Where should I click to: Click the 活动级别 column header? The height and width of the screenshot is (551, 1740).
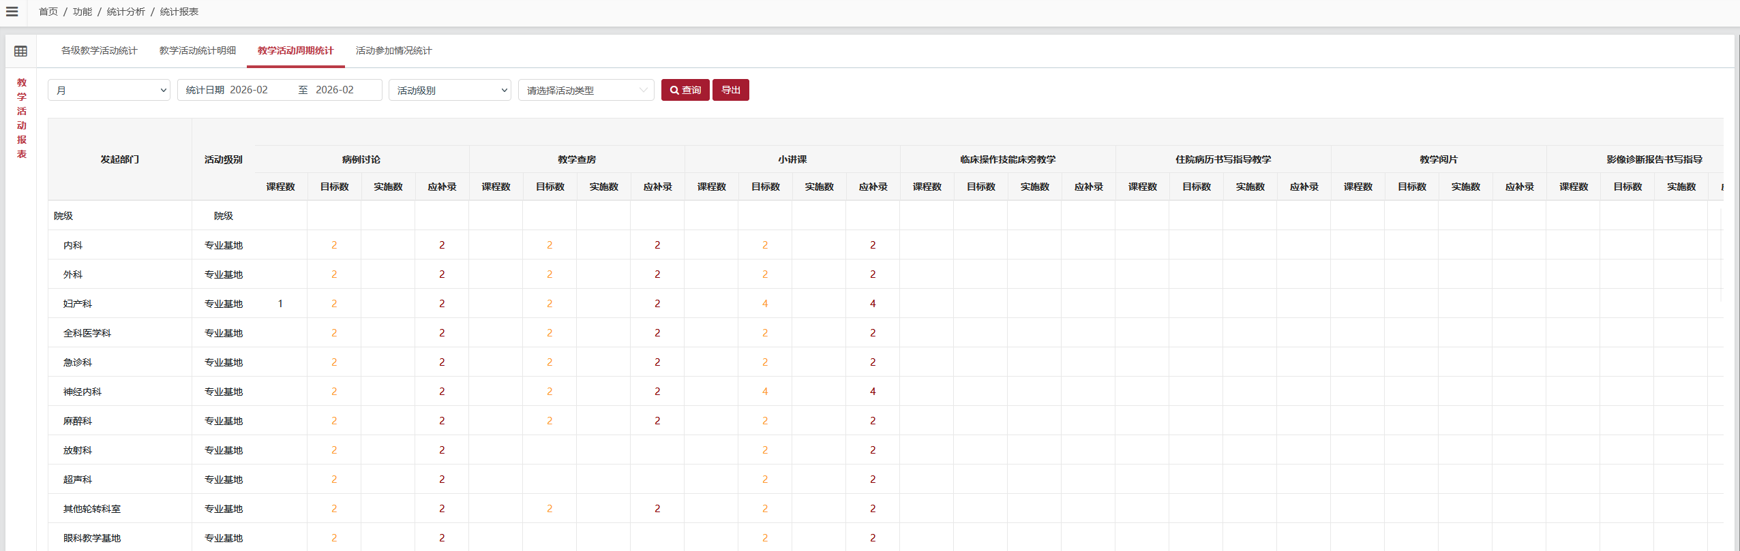point(224,159)
